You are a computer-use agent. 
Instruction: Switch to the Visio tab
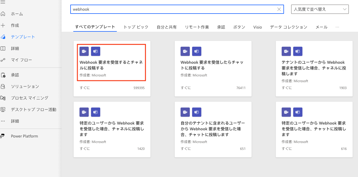click(x=258, y=27)
